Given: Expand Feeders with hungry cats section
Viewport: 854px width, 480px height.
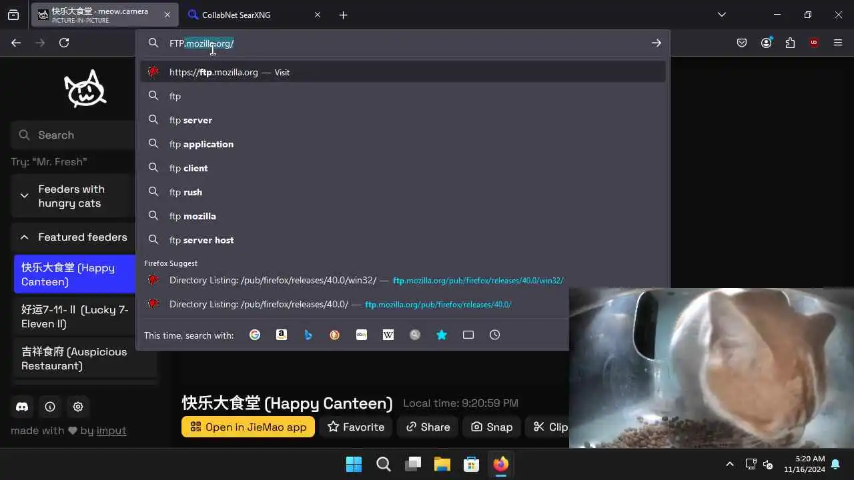Looking at the screenshot, I should 73,196.
